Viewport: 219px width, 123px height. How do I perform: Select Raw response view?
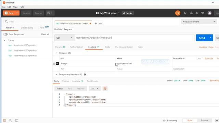[x=70, y=89]
